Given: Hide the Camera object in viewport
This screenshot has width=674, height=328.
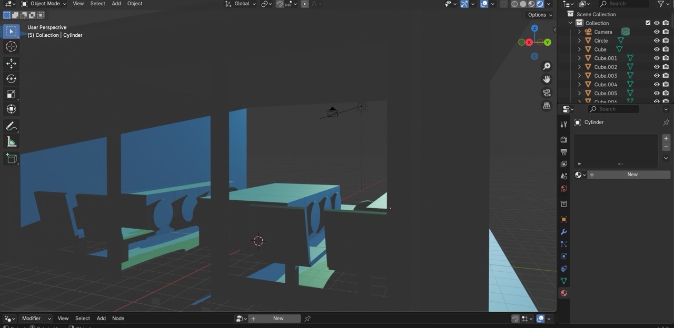Looking at the screenshot, I should tap(657, 32).
